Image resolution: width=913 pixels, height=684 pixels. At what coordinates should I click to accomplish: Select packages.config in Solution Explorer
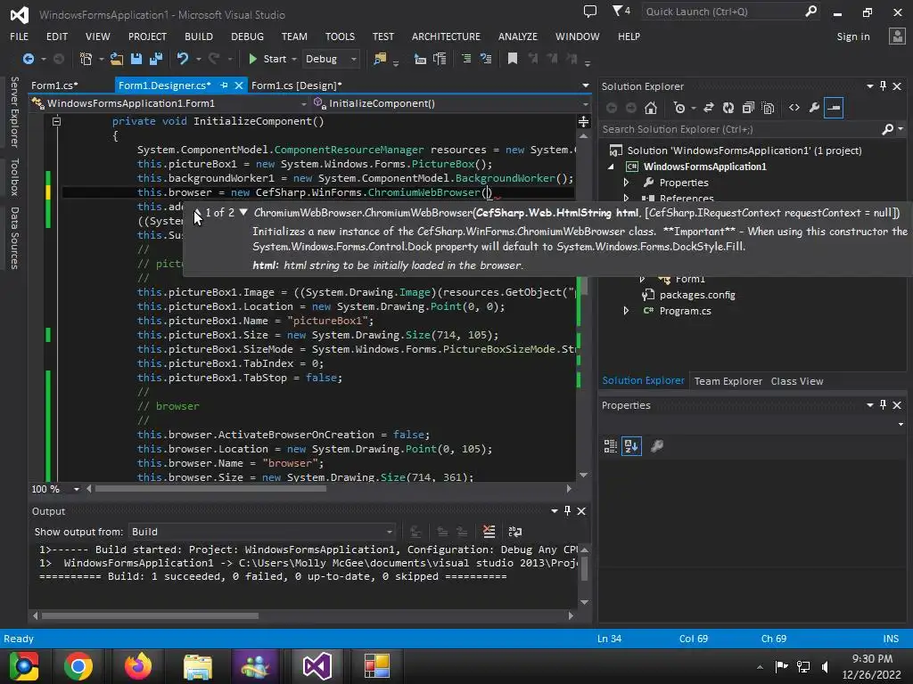tap(697, 295)
